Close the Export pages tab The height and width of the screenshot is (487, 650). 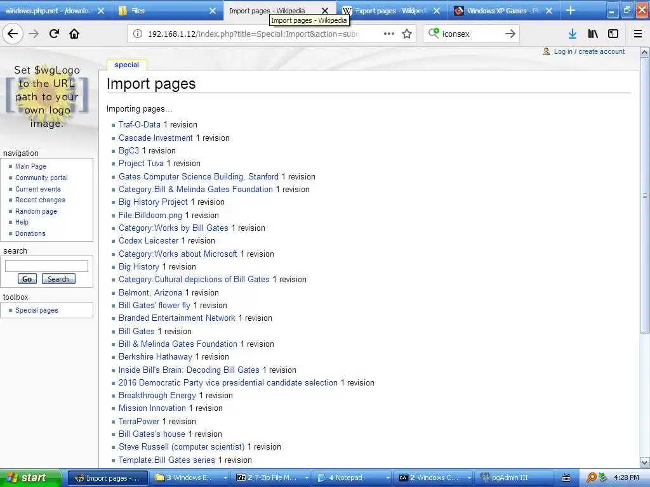click(x=437, y=11)
